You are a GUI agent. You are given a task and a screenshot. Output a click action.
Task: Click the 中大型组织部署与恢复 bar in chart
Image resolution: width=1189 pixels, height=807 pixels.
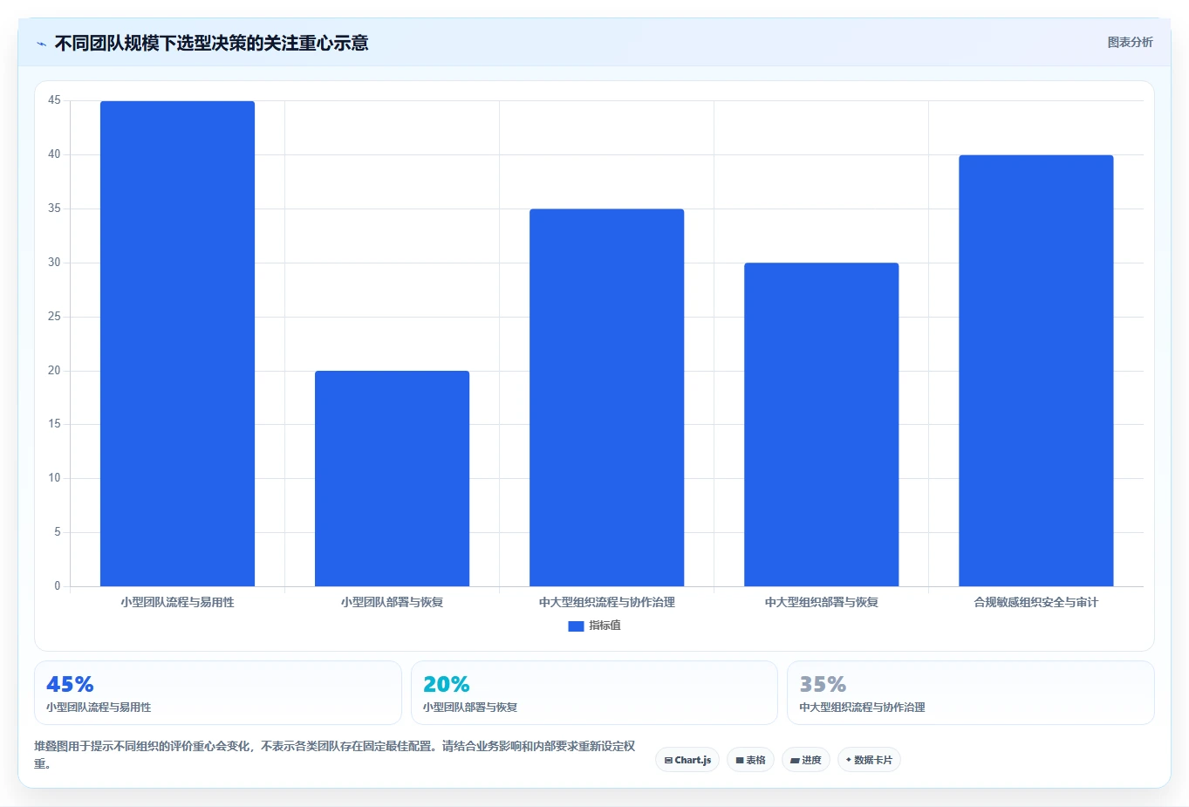(x=822, y=425)
